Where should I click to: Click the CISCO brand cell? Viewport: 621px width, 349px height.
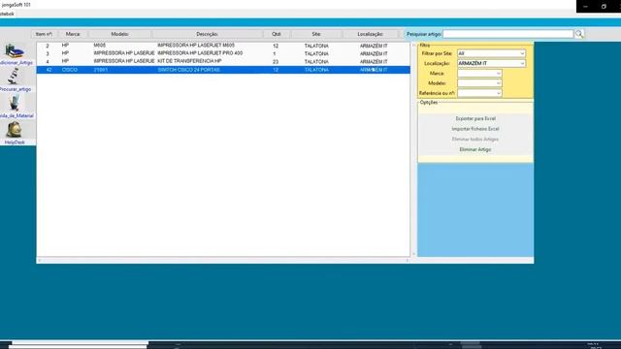click(x=70, y=70)
